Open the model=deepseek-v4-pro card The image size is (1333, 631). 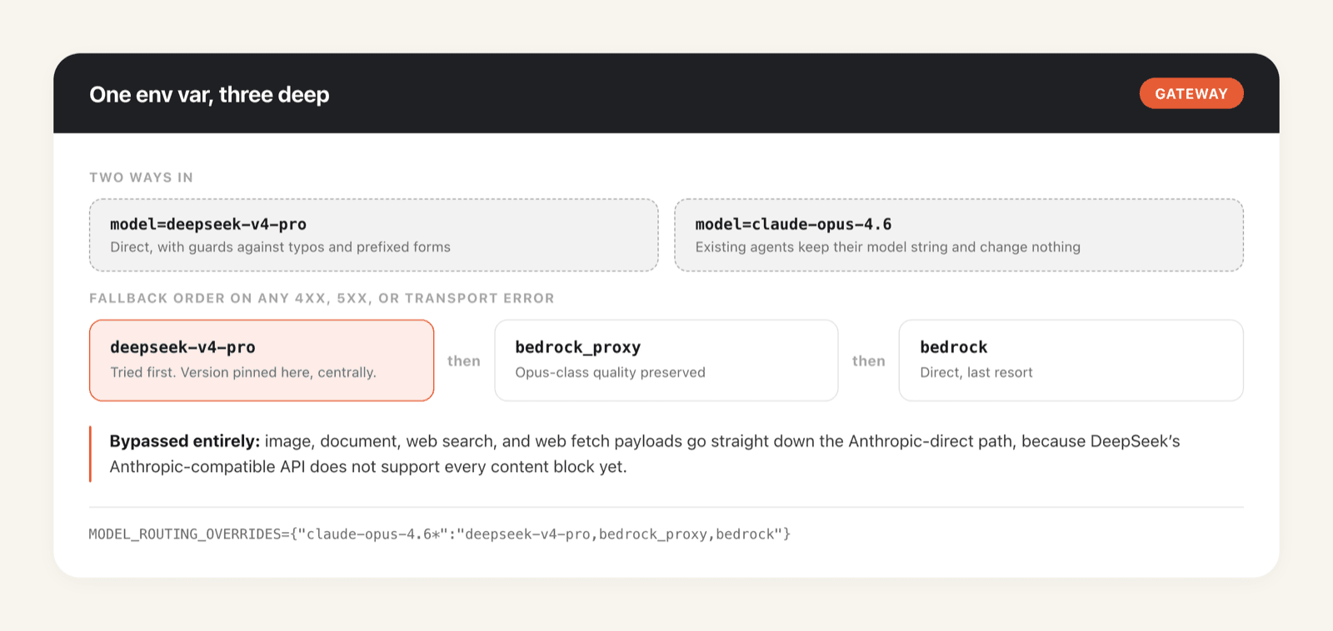tap(373, 235)
